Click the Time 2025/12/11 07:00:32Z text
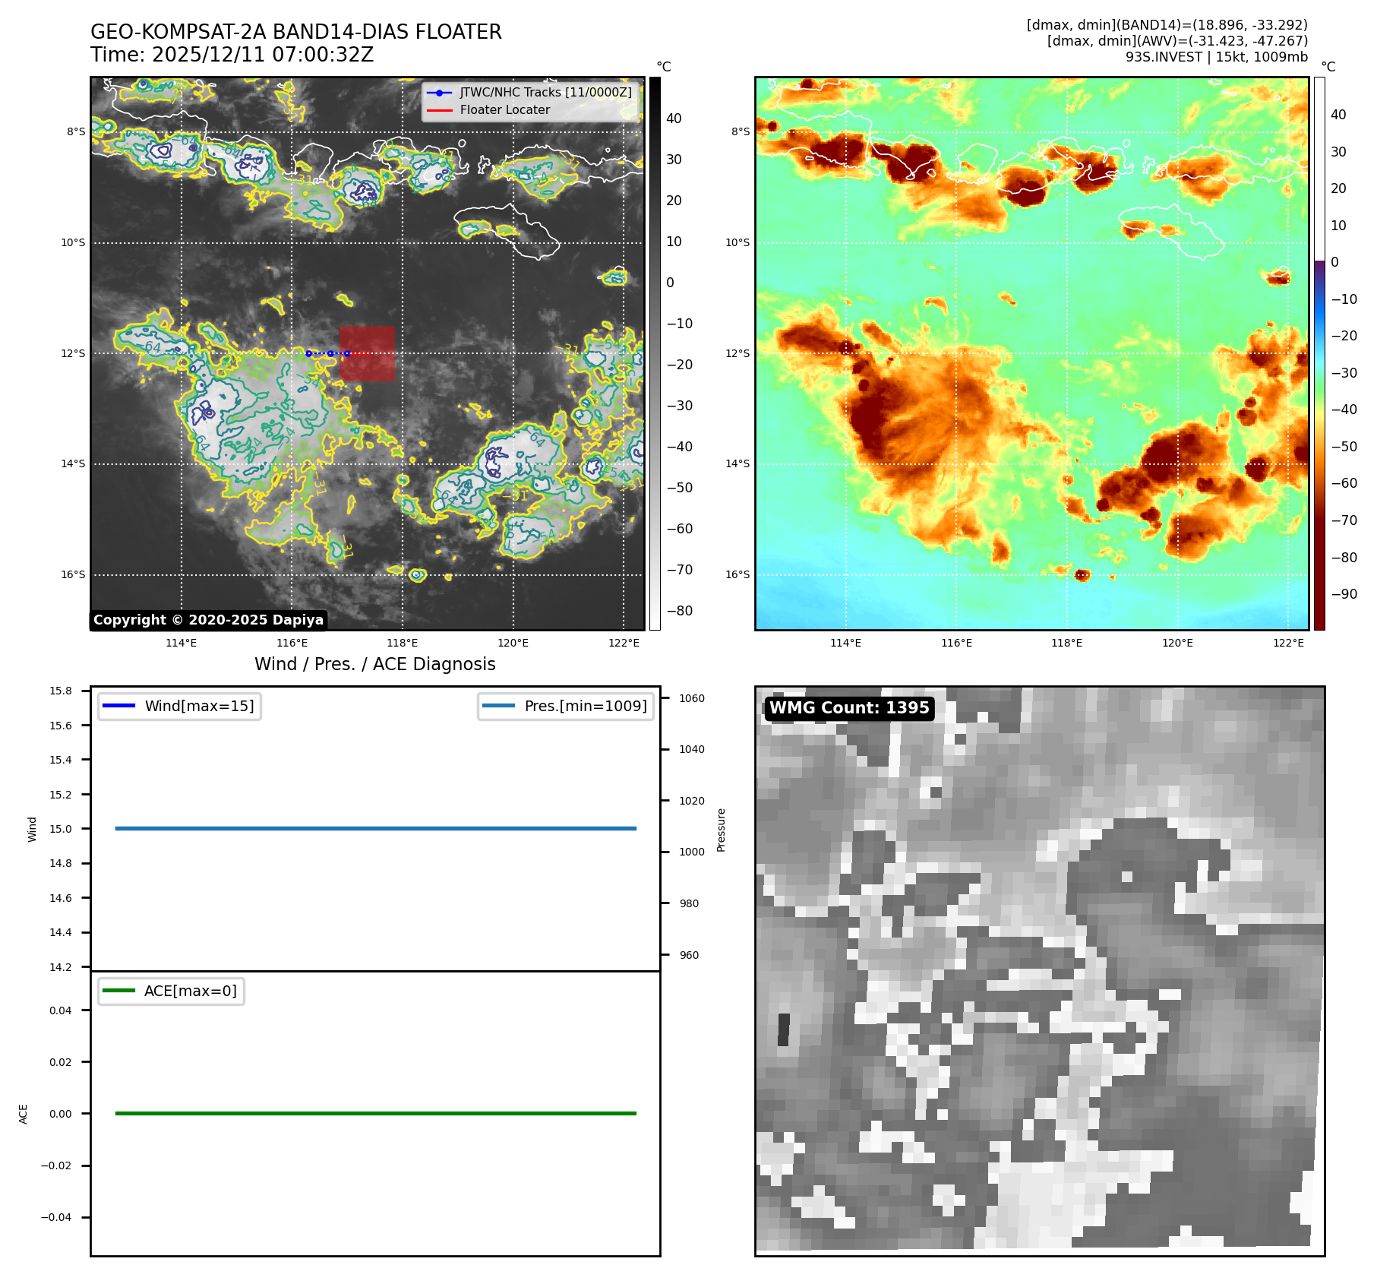 coord(232,55)
